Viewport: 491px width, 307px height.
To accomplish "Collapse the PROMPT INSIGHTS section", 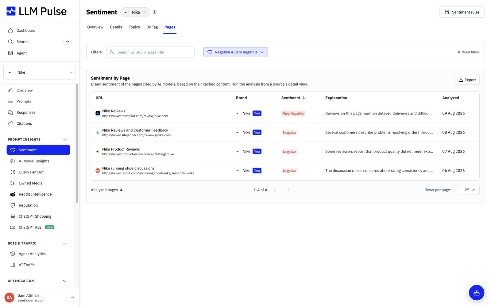I will (x=64, y=139).
